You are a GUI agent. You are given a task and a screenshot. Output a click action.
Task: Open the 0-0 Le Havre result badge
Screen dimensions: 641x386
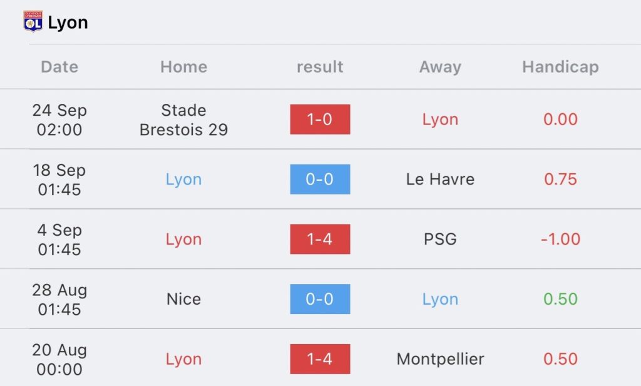tap(320, 180)
